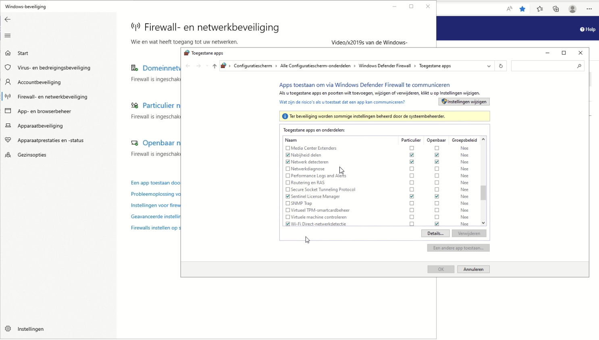This screenshot has width=599, height=340.
Task: Click the Annuleren button
Action: click(x=473, y=269)
